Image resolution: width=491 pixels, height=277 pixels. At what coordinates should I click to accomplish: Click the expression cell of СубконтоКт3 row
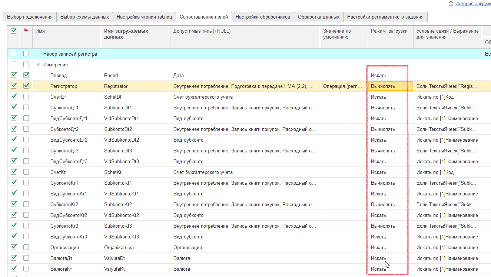447,226
